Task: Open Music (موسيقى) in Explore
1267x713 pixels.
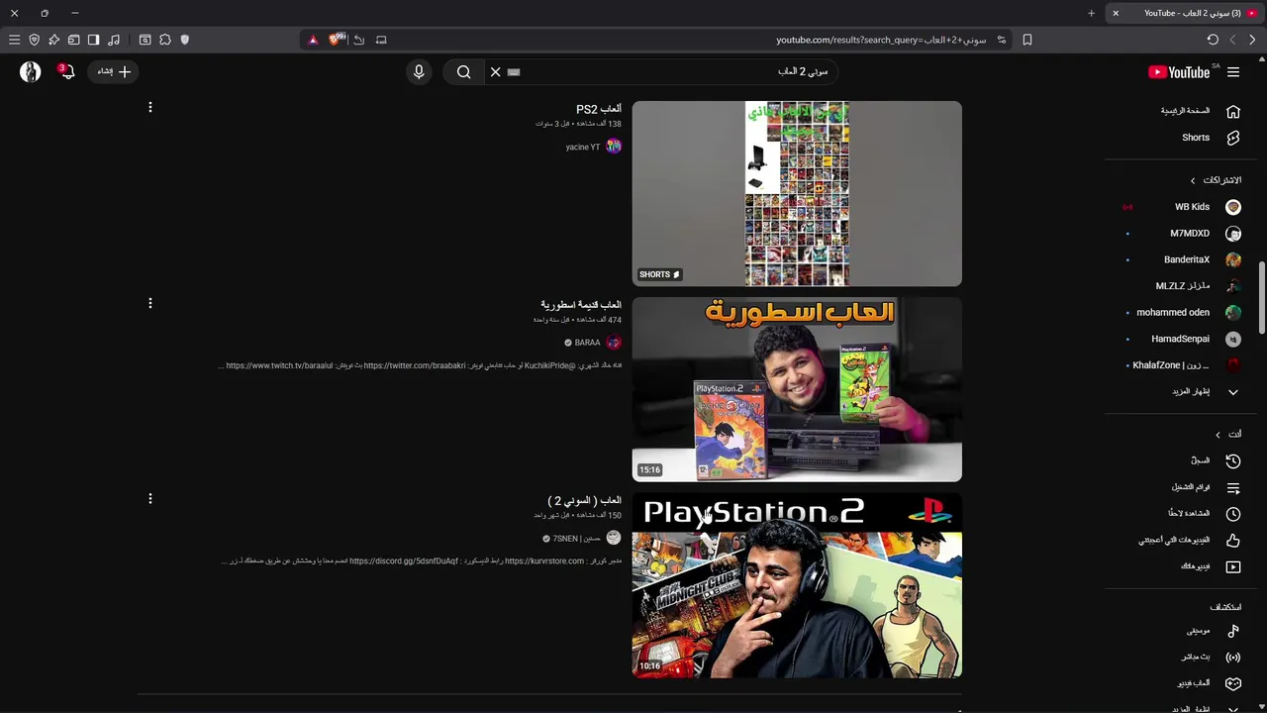Action: click(x=1200, y=631)
